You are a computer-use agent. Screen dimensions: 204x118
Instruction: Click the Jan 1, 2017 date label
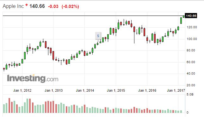click(x=176, y=90)
